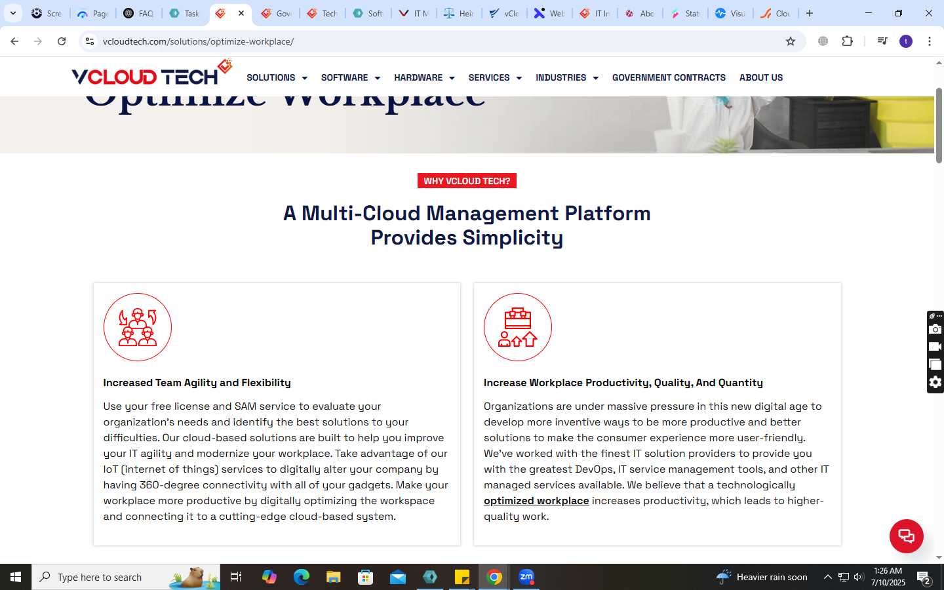The width and height of the screenshot is (944, 590).
Task: Open Mail app from taskbar
Action: (x=398, y=577)
